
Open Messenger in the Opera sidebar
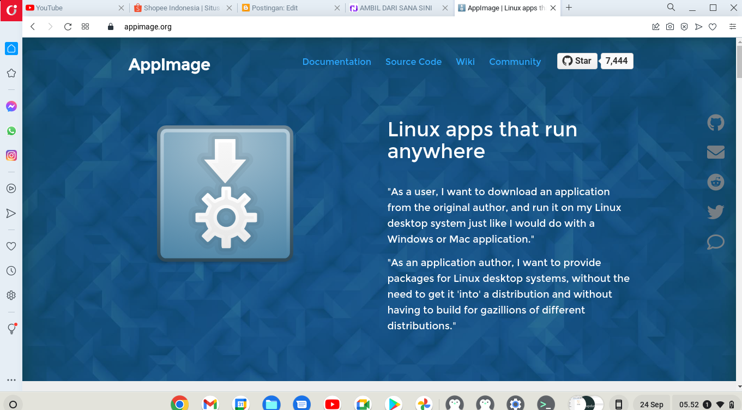pos(11,107)
